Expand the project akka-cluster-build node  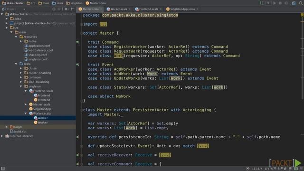tap(7, 23)
